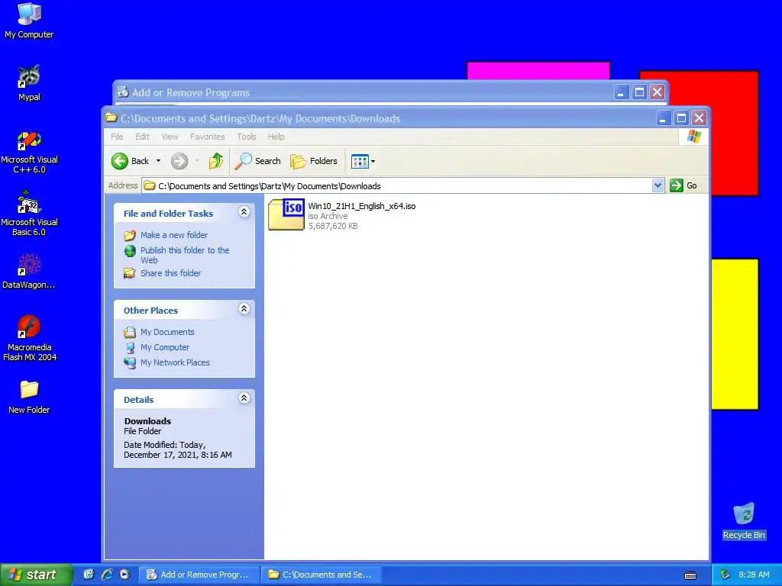The height and width of the screenshot is (586, 782).
Task: Click the Go button
Action: pyautogui.click(x=684, y=186)
